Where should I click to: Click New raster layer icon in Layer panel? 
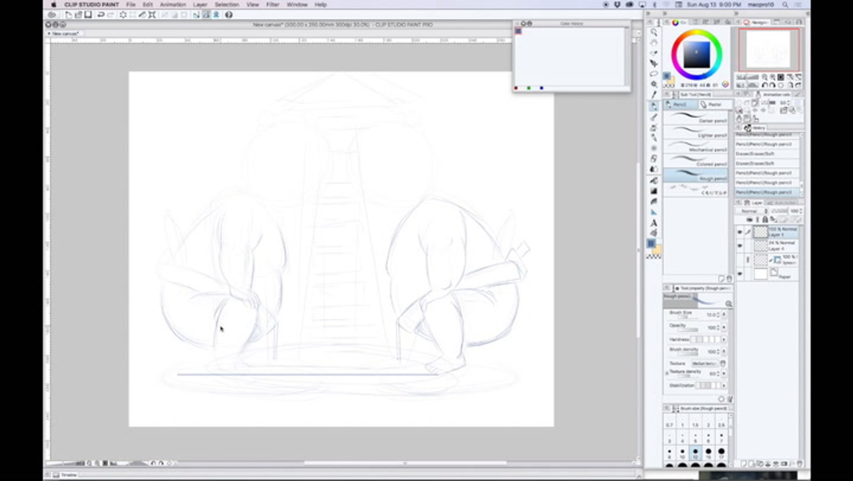point(744,464)
